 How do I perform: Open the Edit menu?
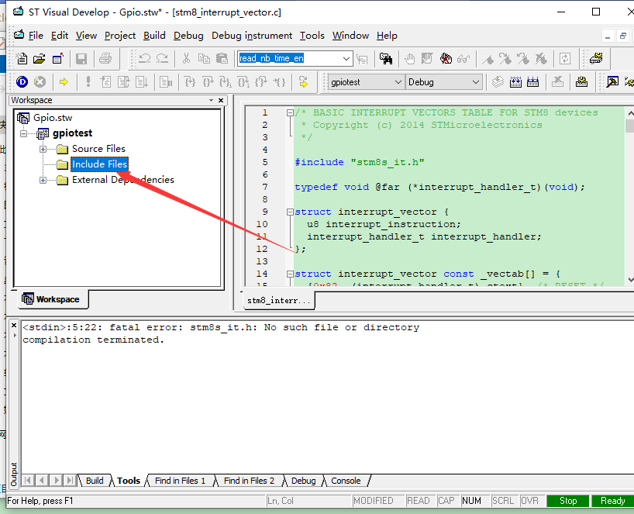[60, 36]
